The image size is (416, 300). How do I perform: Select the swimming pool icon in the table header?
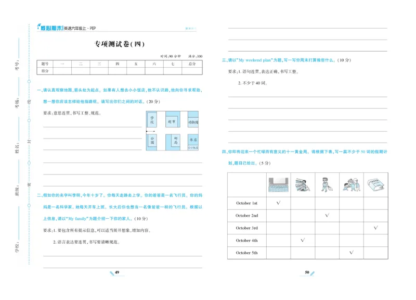click(x=279, y=184)
